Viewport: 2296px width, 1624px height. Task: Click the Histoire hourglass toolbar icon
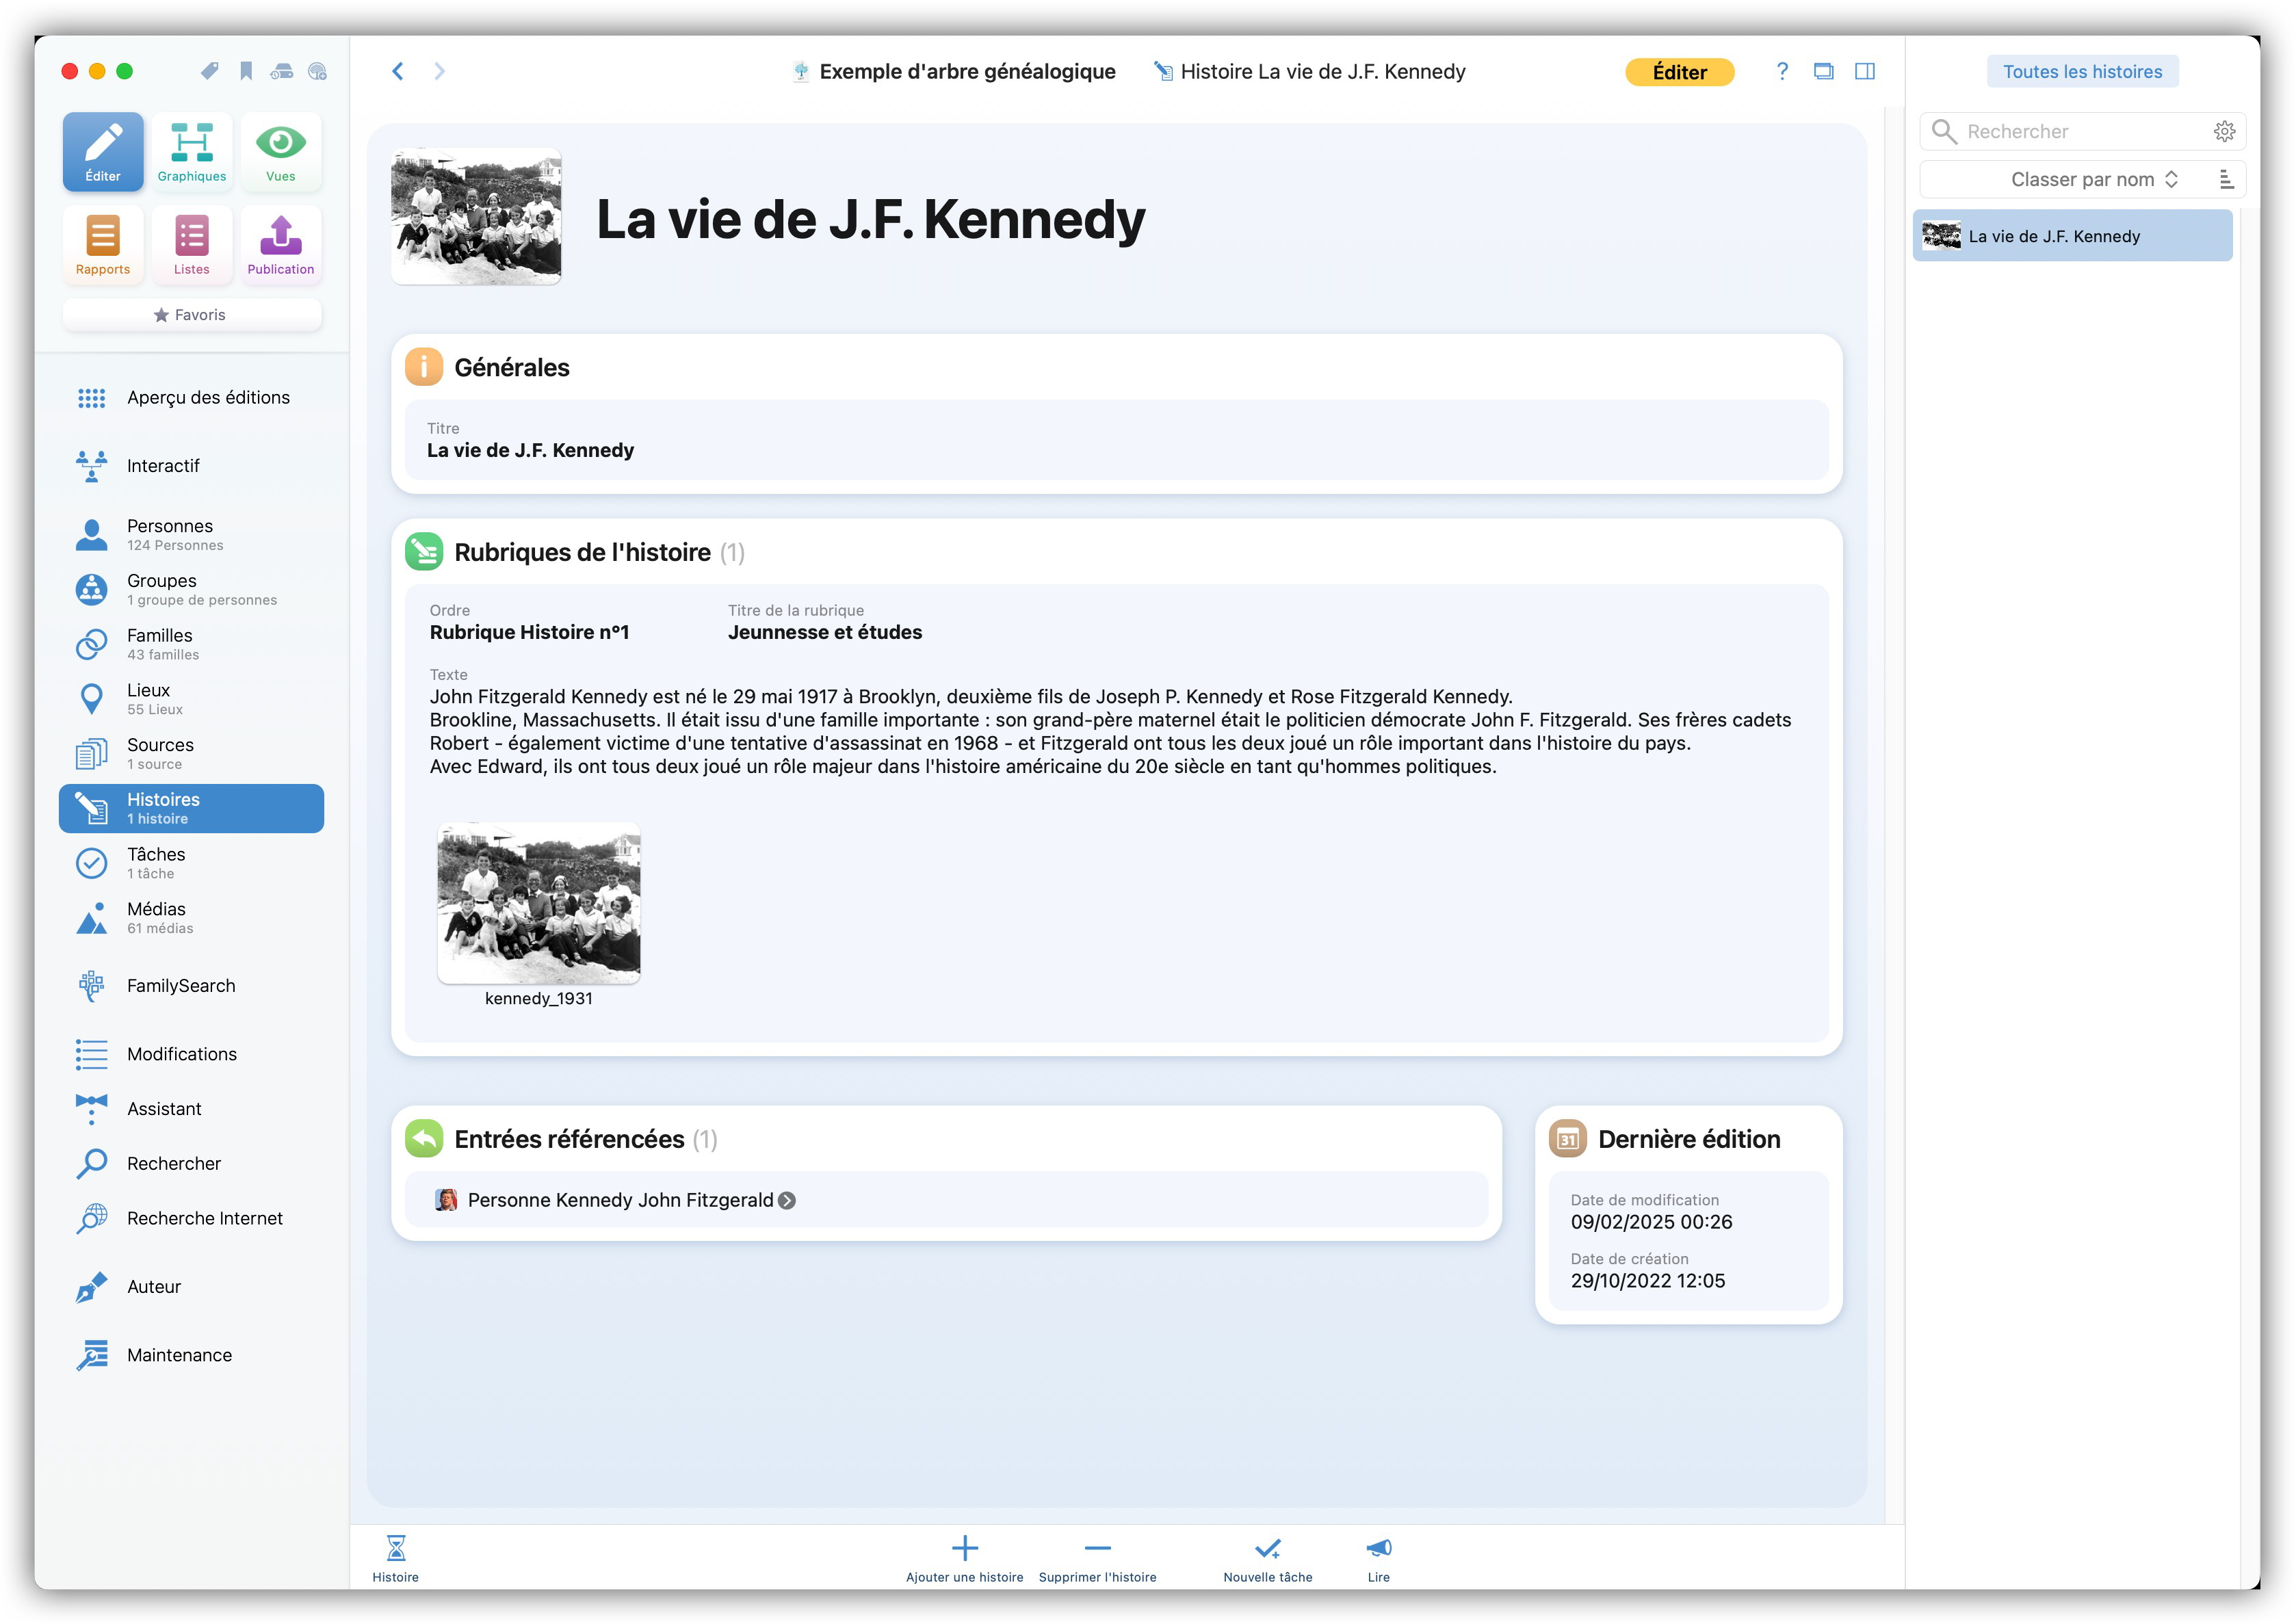(x=396, y=1559)
